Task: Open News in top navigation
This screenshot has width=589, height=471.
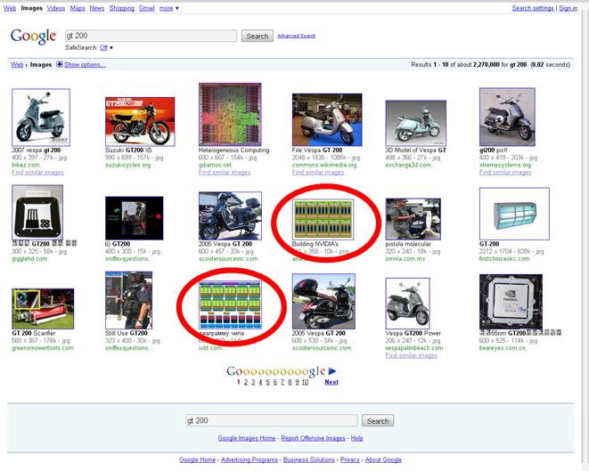Action: (x=97, y=8)
